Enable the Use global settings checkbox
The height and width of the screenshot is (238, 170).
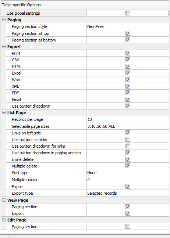pos(128,13)
